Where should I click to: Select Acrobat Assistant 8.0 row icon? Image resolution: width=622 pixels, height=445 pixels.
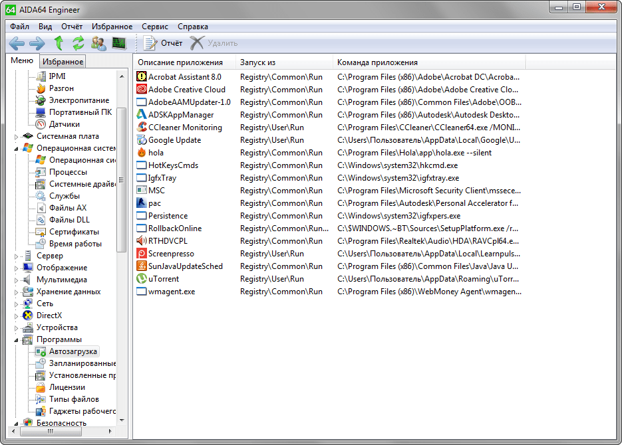point(142,76)
